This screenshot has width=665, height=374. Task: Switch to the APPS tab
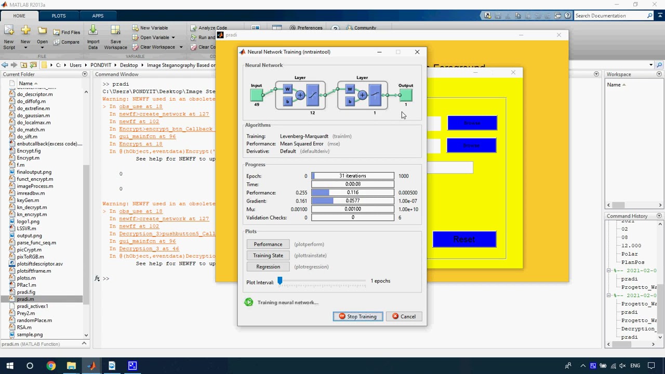point(98,16)
